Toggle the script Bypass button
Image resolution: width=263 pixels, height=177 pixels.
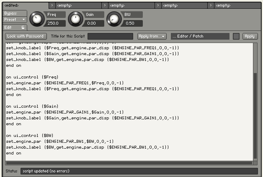click(x=14, y=13)
